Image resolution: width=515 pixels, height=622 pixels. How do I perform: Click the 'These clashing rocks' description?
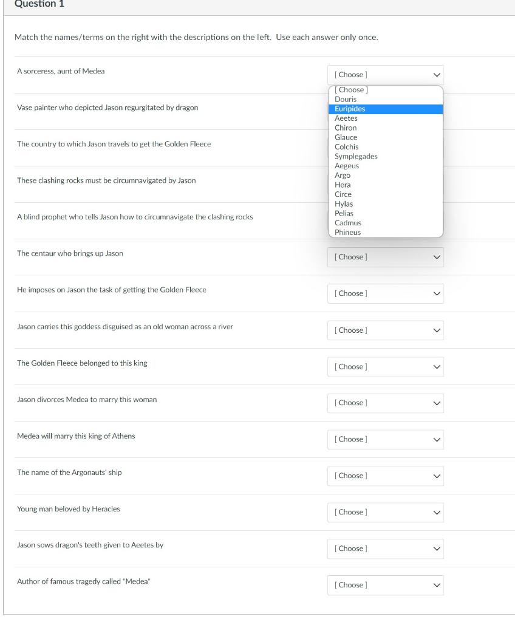(106, 180)
